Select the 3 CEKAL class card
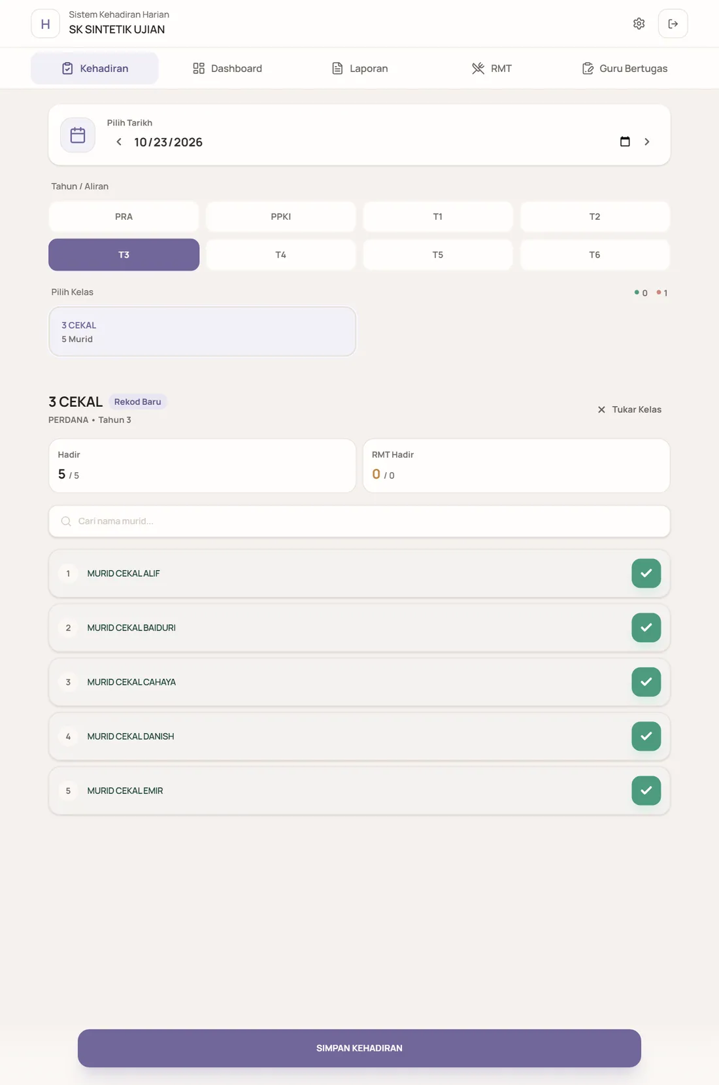Screen dimensions: 719x1085 [203, 332]
